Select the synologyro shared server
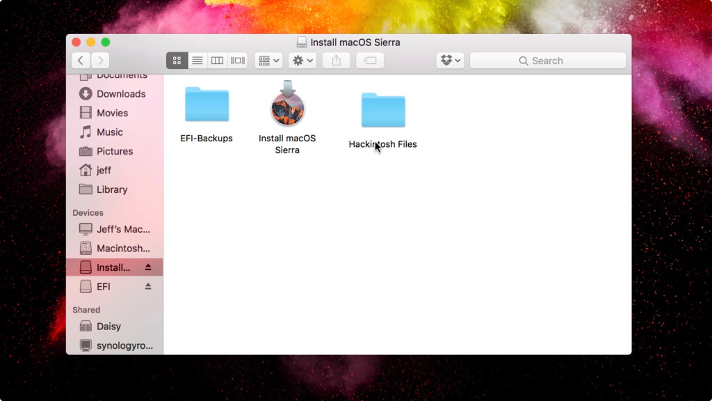This screenshot has height=401, width=712. [115, 345]
